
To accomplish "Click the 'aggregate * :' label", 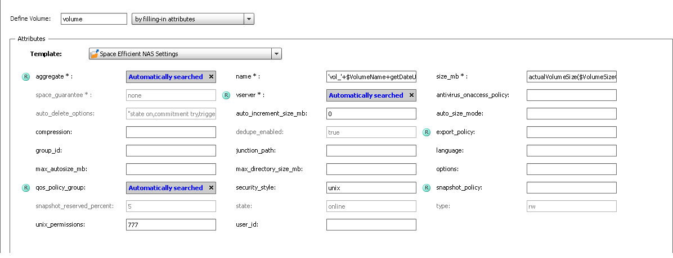I will click(54, 77).
